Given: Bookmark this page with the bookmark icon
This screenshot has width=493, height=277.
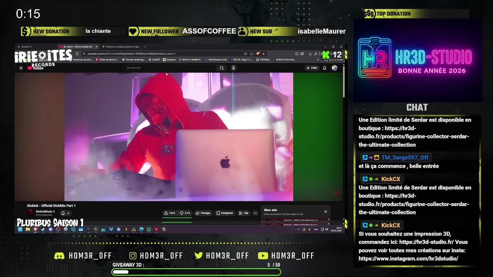Looking at the screenshot, I should 77,53.
